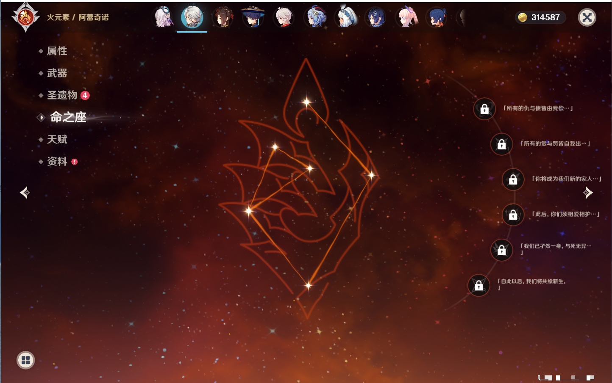The width and height of the screenshot is (612, 383).
Task: Open the four-square grid menu button
Action: pyautogui.click(x=25, y=360)
